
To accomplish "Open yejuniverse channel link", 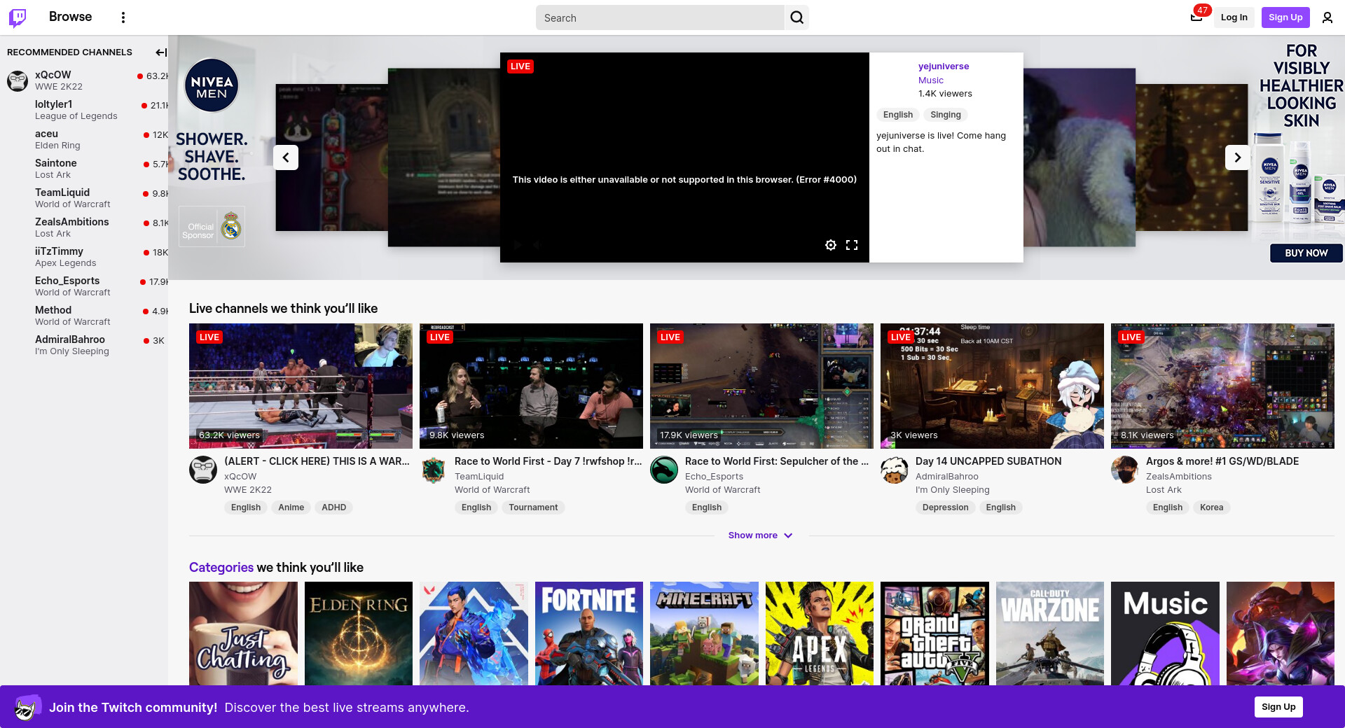I will click(x=944, y=66).
